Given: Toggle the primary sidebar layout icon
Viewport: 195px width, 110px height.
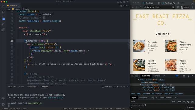Looking at the screenshot, I should click(x=118, y=2).
